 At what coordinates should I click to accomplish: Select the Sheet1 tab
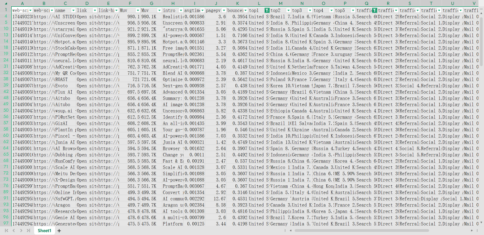[x=44, y=231]
